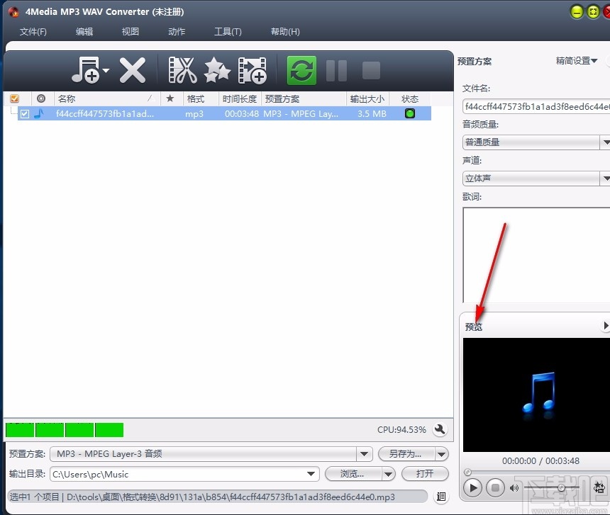Open the clip tool with the scissors icon
This screenshot has width=610, height=515.
coord(182,70)
